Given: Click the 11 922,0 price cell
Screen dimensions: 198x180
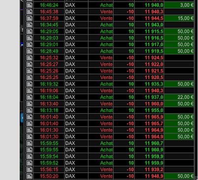Looking at the screenshot, I should tap(149, 64).
